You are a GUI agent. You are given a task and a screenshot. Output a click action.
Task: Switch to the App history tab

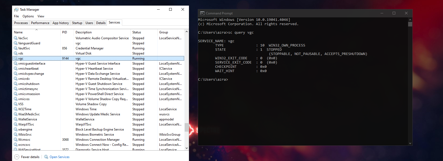click(61, 23)
